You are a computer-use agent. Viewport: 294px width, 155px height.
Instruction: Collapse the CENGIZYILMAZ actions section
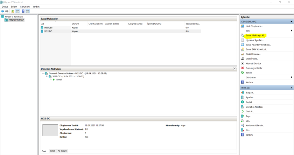291,22
